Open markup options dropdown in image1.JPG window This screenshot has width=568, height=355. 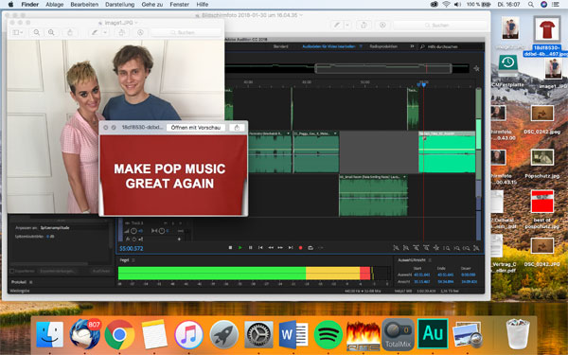click(x=104, y=32)
